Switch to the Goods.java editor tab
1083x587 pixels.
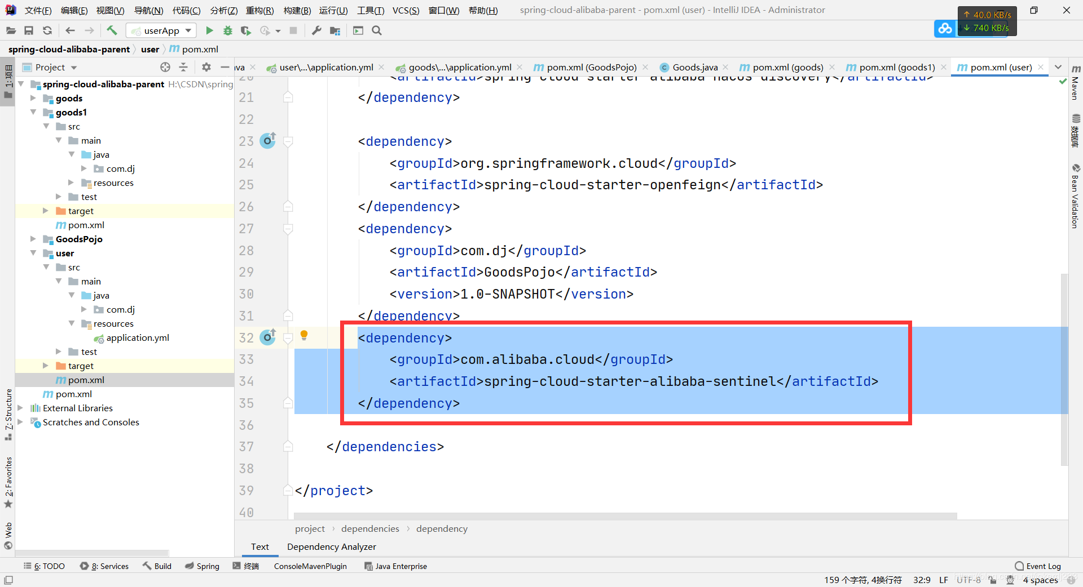click(695, 67)
